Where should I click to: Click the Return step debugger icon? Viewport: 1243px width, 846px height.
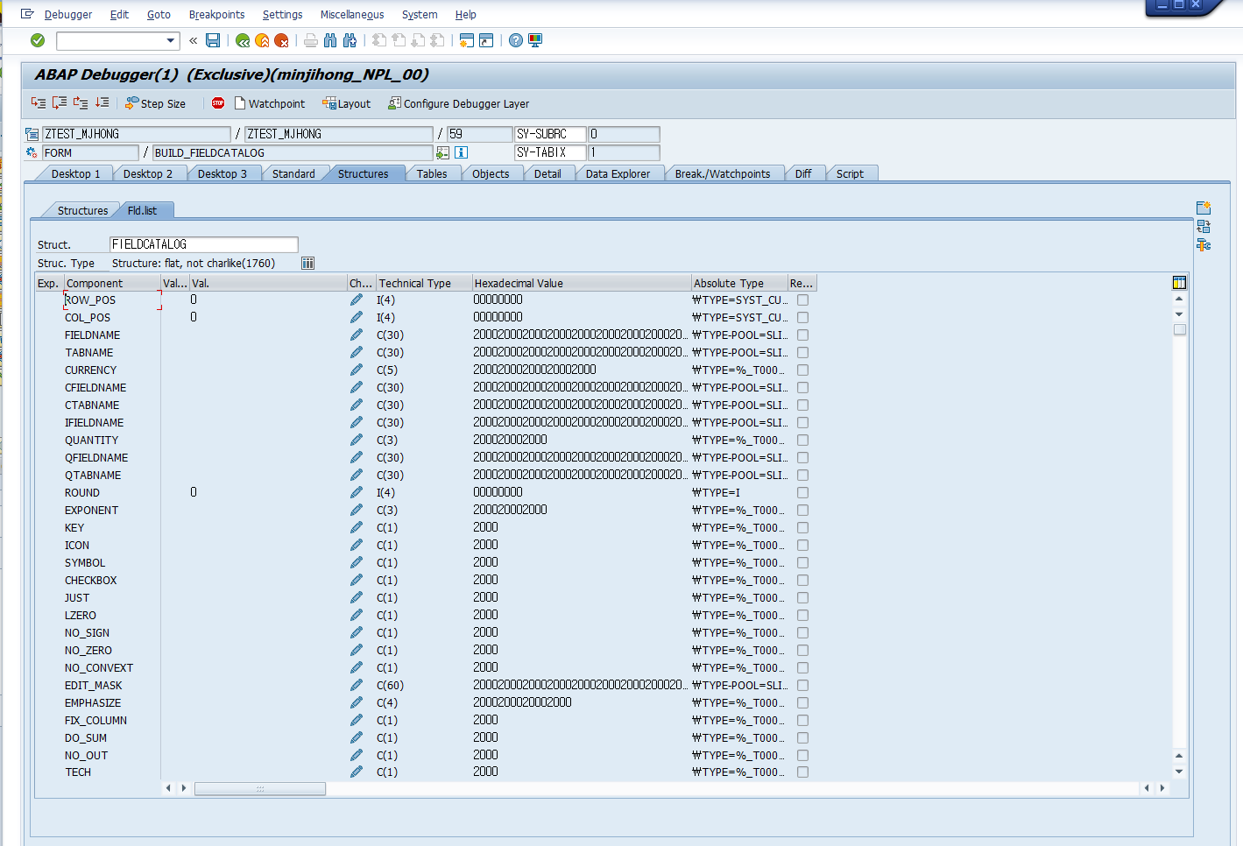(x=81, y=102)
